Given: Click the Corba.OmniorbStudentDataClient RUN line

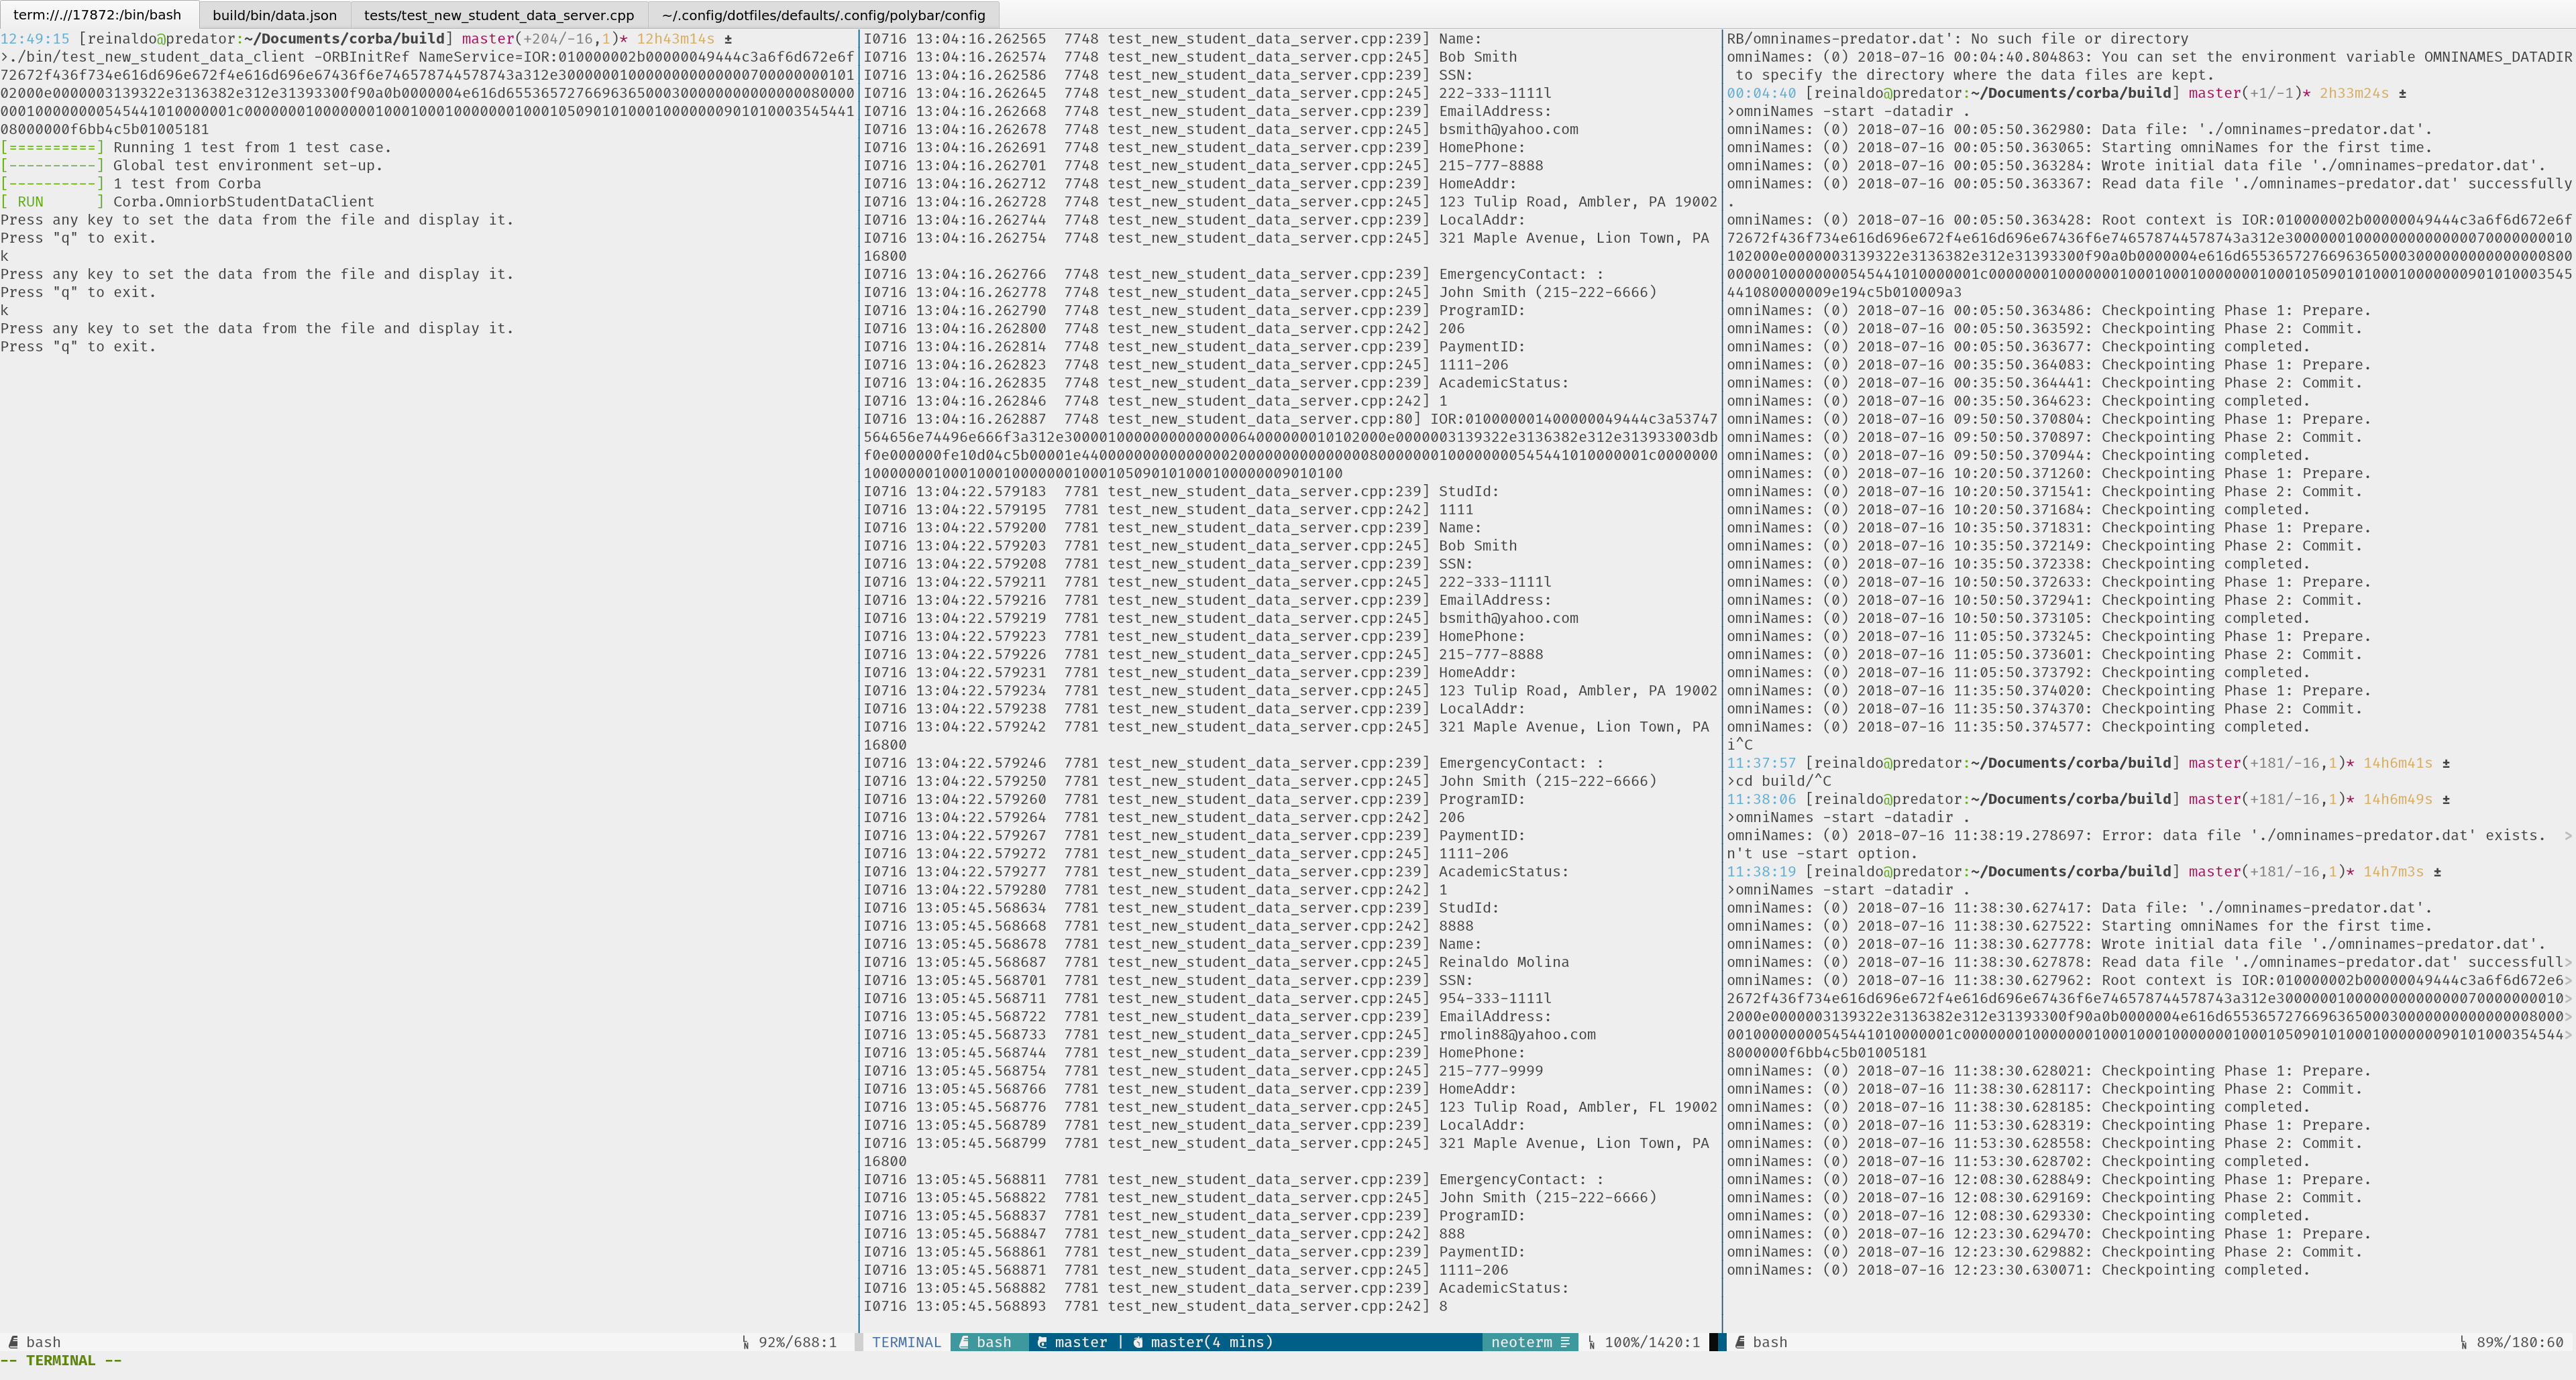Looking at the screenshot, I should coord(243,201).
